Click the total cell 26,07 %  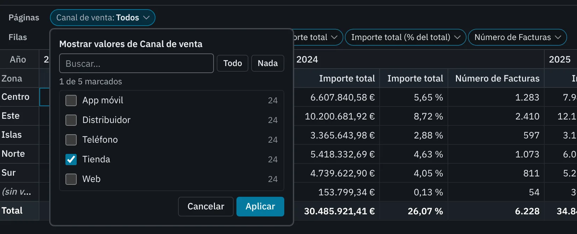414,211
